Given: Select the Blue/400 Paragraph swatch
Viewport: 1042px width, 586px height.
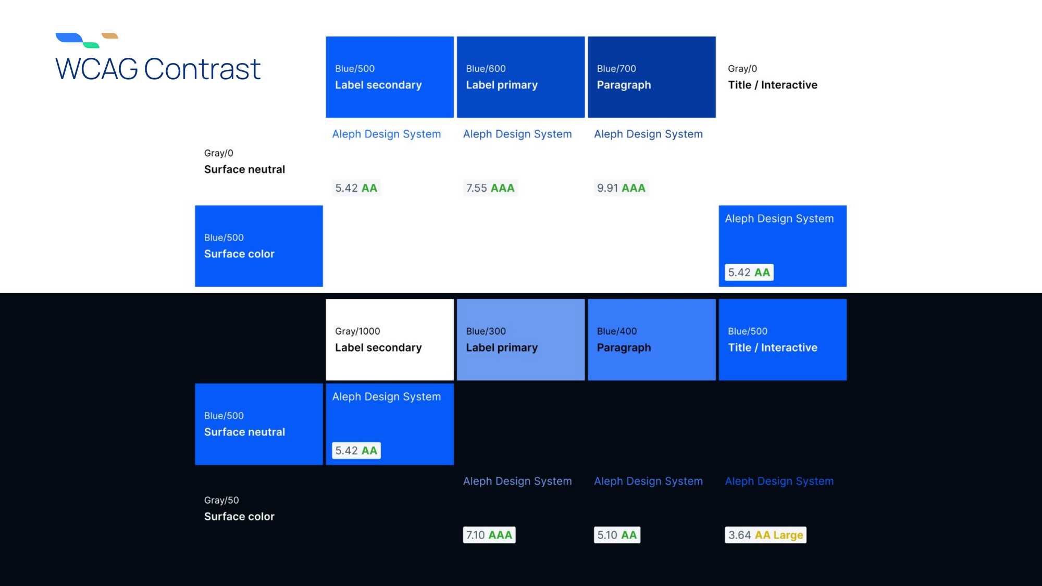Looking at the screenshot, I should click(x=651, y=340).
